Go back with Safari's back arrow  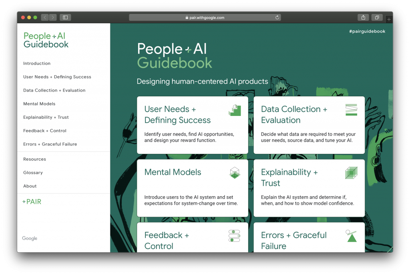tap(45, 18)
